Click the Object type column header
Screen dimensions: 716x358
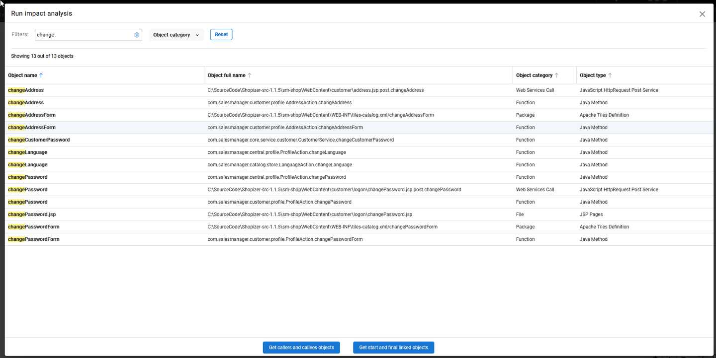pos(593,75)
